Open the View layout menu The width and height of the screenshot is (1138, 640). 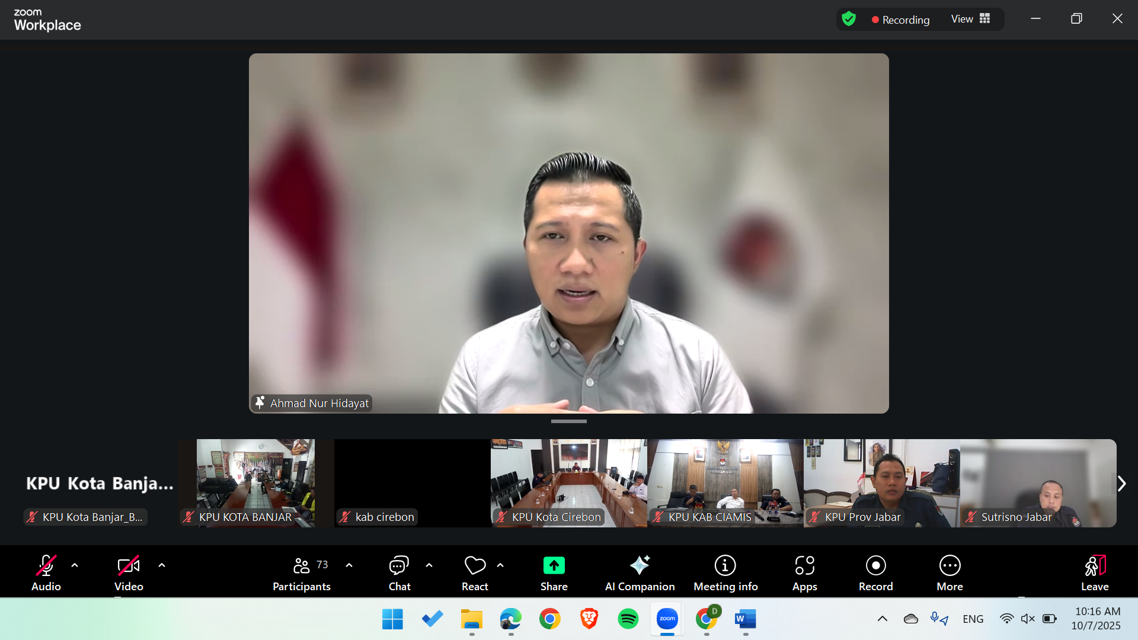pos(970,19)
